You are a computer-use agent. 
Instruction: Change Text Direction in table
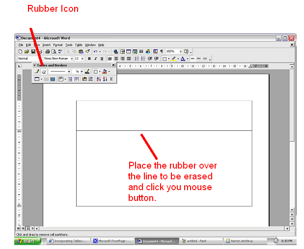(91, 79)
